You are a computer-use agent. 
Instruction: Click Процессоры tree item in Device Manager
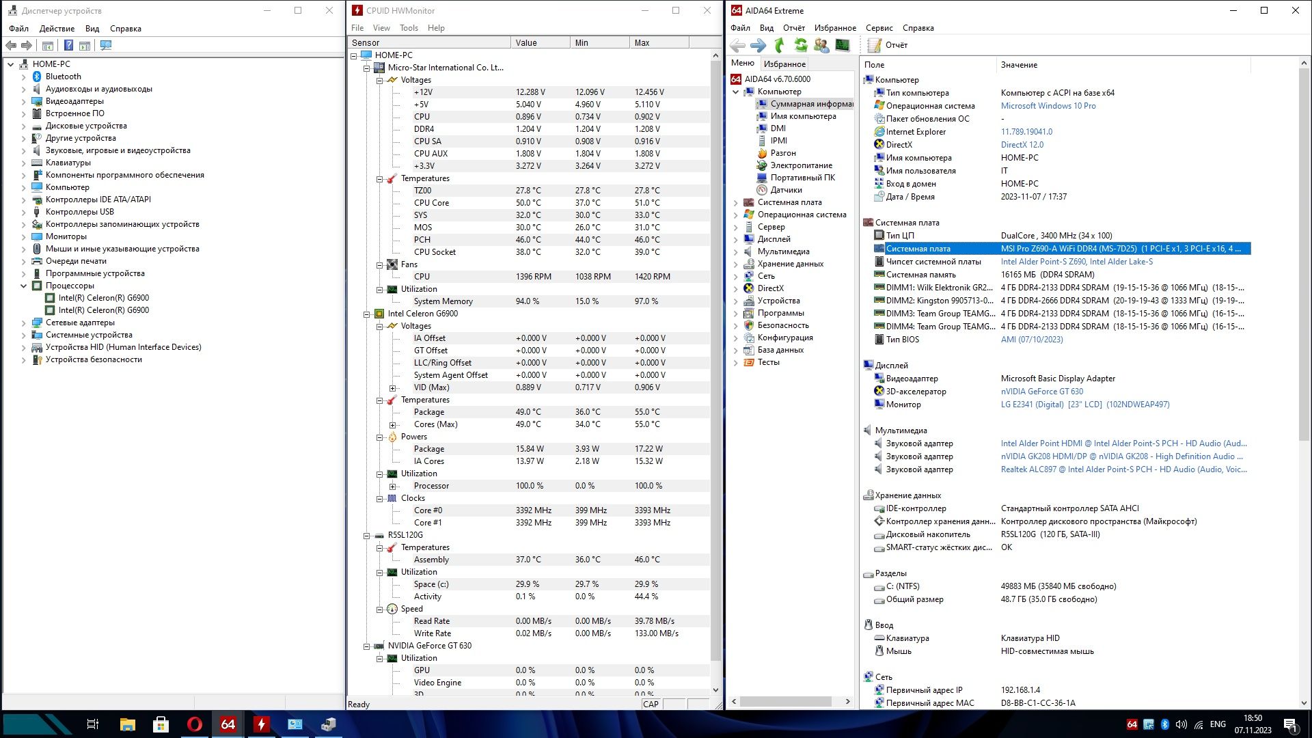click(70, 285)
